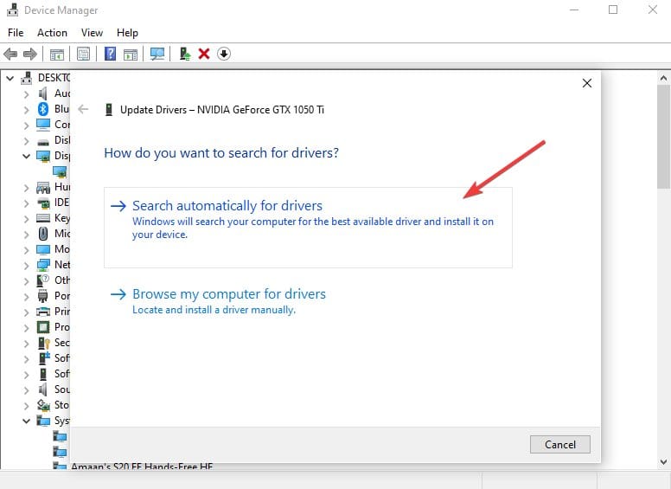This screenshot has height=489, width=671.
Task: Select the display adapter device icon under Display adapters
Action: point(60,171)
